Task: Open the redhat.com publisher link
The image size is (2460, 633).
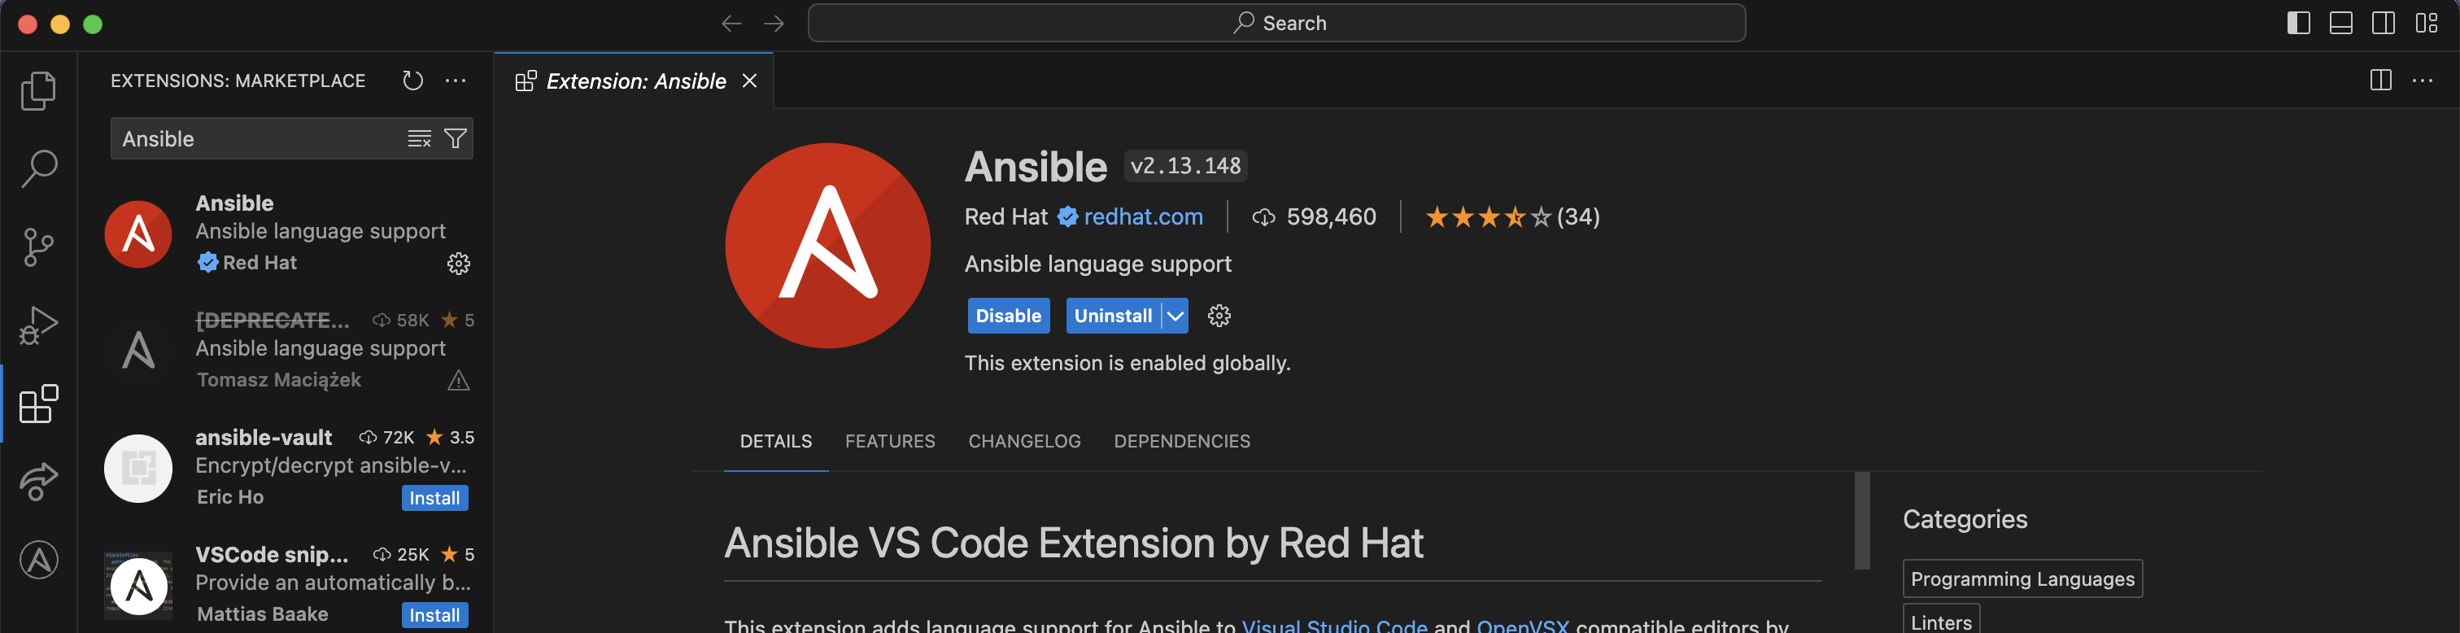Action: click(1142, 216)
